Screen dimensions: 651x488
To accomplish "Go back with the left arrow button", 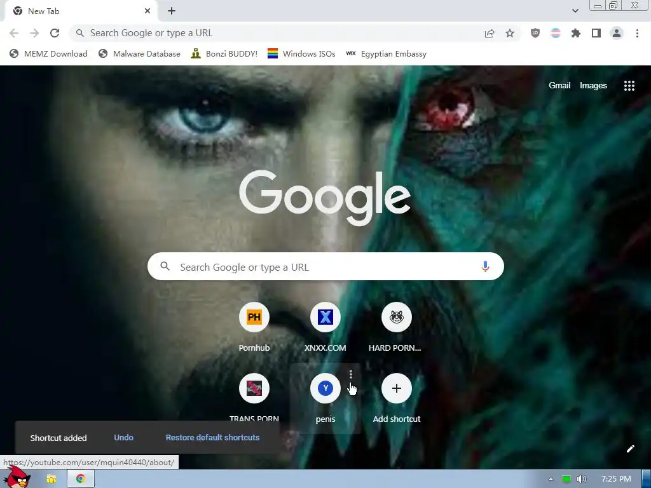I will point(14,33).
